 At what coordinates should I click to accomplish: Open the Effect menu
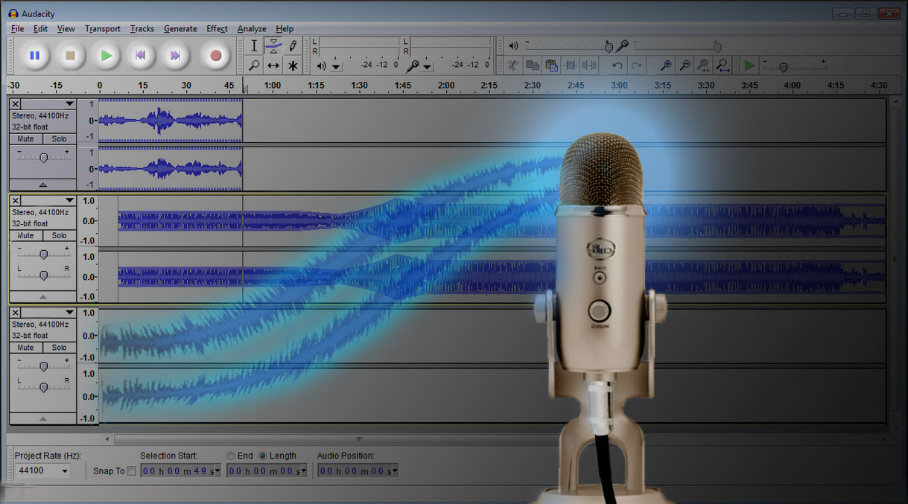(x=218, y=28)
